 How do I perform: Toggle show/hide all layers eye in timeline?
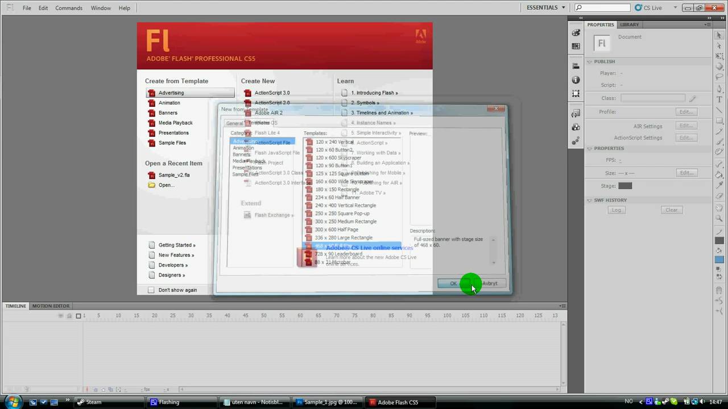[61, 315]
